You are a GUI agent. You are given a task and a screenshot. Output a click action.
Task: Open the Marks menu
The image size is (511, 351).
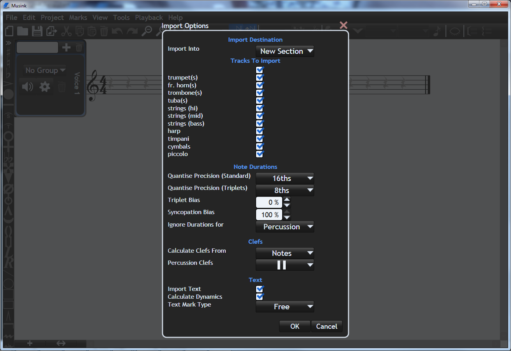click(x=78, y=18)
